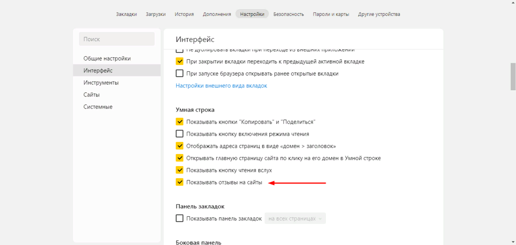
Task: Click the Поиск settings search field
Action: tap(117, 39)
